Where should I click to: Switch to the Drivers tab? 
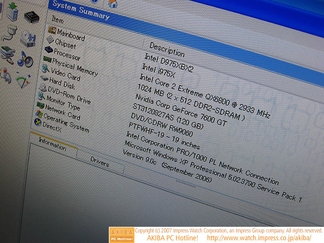pyautogui.click(x=100, y=161)
